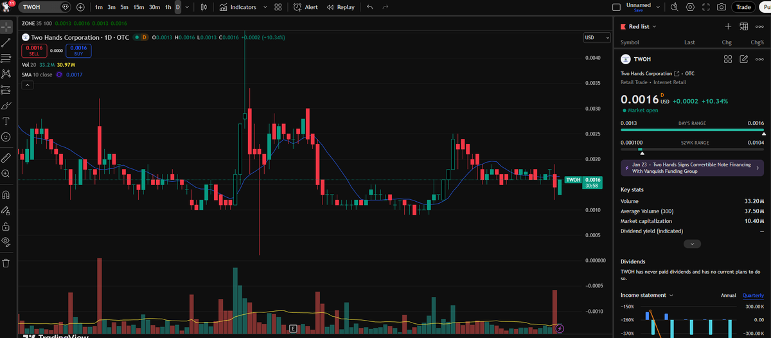Click the 52WK RANGE position marker
The height and width of the screenshot is (338, 771).
pos(641,152)
